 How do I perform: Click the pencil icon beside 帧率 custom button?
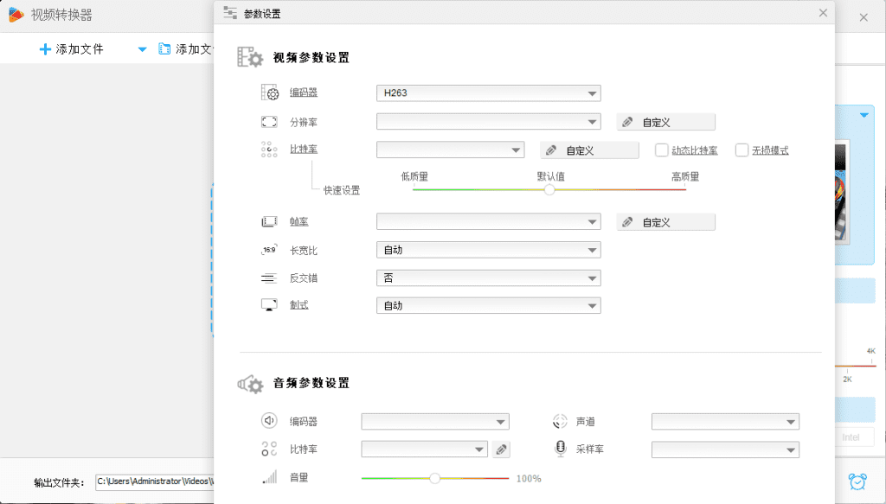pyautogui.click(x=627, y=221)
